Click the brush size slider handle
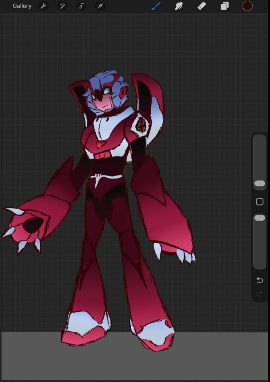270x382 pixels. point(259,183)
